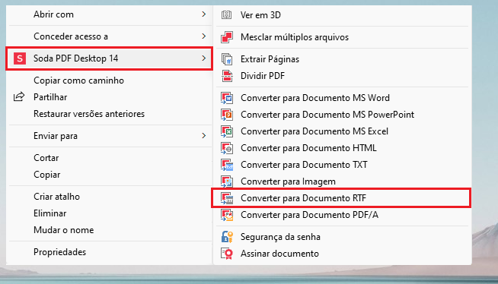The height and width of the screenshot is (284, 498).
Task: Click the HTML conversion icon
Action: point(227,148)
